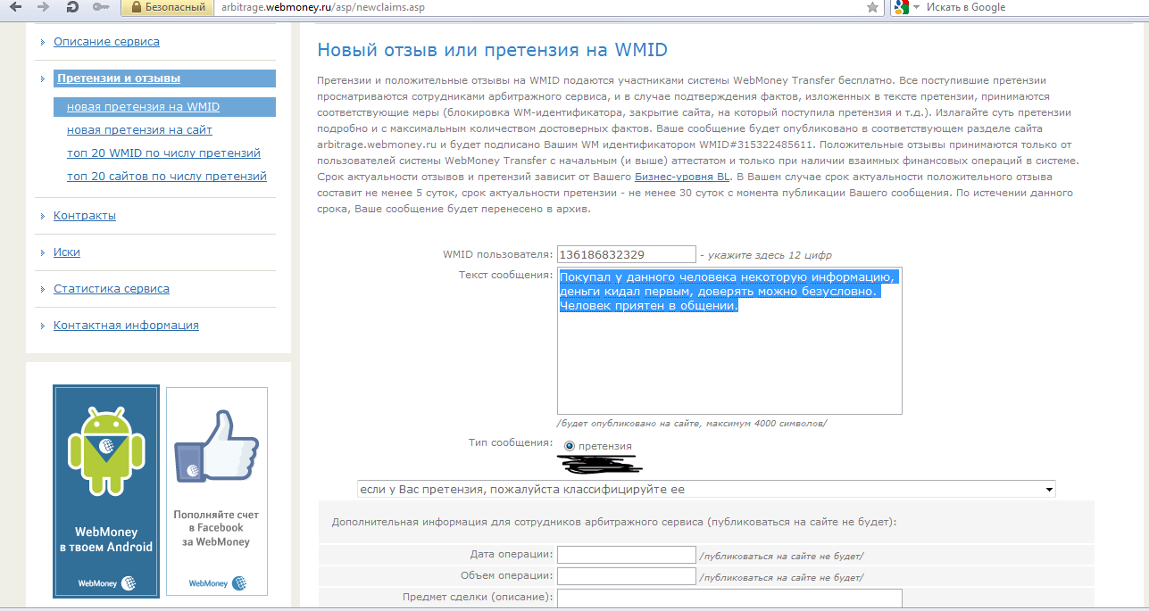
Task: Click the heading 'Новый отзыв или претензия на WMID'
Action: point(493,50)
